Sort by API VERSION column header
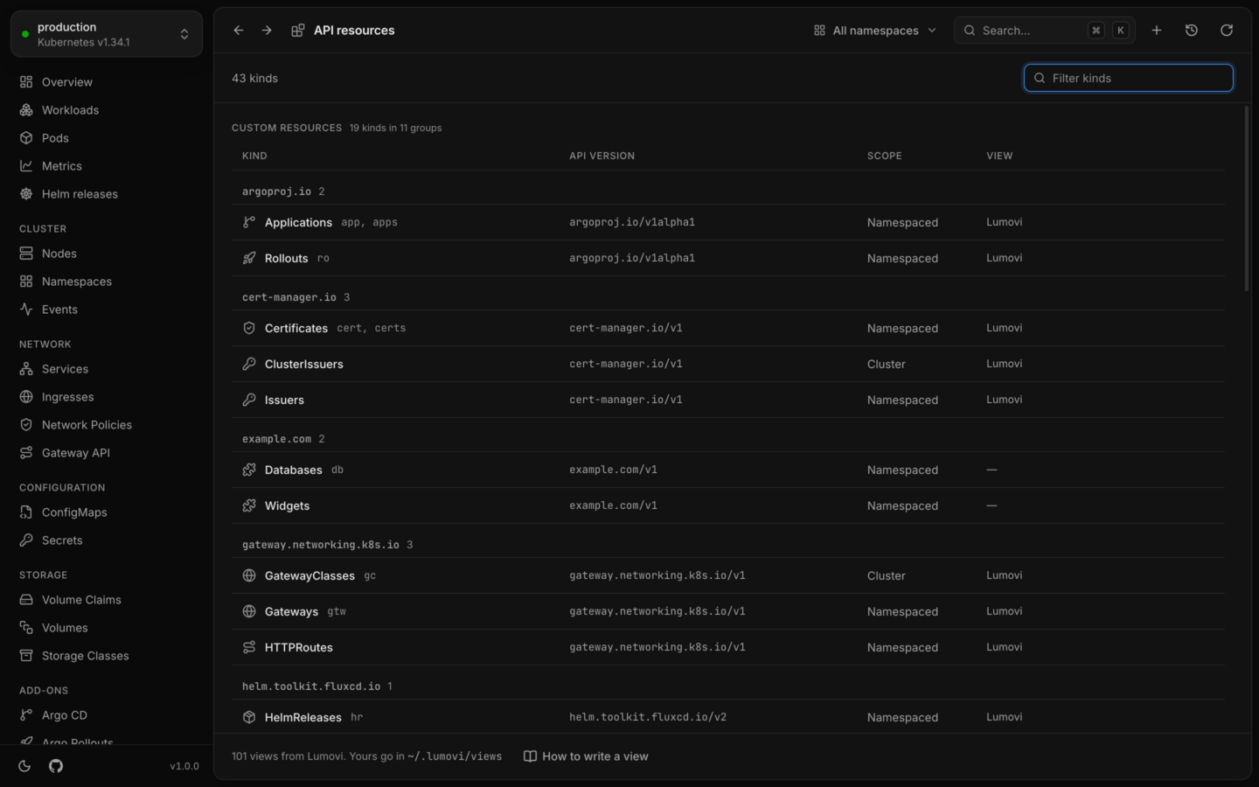The width and height of the screenshot is (1259, 787). point(602,156)
